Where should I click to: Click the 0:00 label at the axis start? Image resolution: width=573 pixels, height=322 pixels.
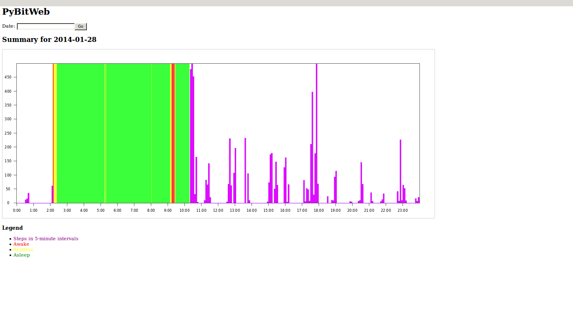pyautogui.click(x=17, y=210)
